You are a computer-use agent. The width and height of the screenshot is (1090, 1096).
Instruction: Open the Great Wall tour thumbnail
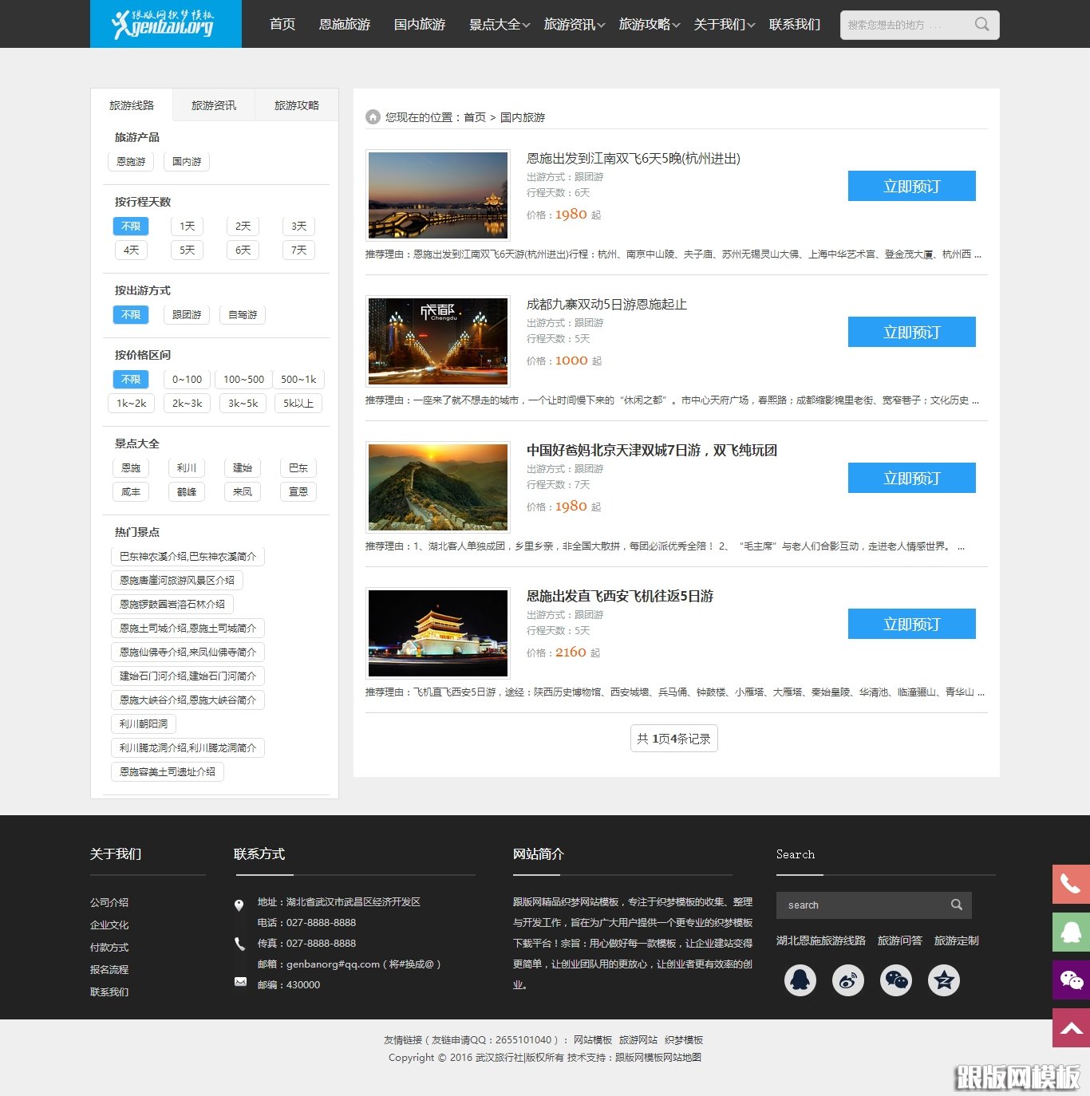[x=438, y=487]
